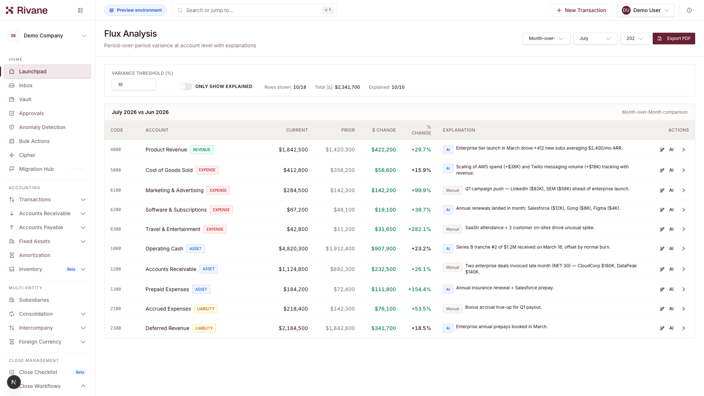This screenshot has width=704, height=396.
Task: Go to Launchpad
Action: (47, 71)
